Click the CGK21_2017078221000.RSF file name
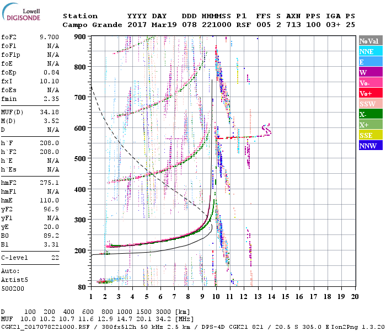Viewport: 386px width, 331px height. (45, 327)
